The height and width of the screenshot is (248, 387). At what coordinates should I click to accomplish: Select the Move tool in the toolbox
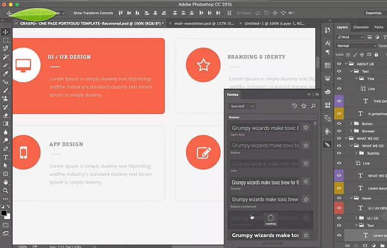pyautogui.click(x=6, y=32)
